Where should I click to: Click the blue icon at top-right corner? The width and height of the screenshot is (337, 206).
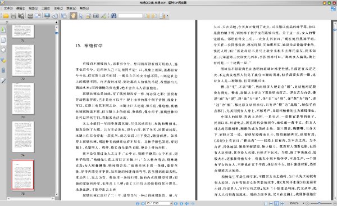pyautogui.click(x=333, y=9)
